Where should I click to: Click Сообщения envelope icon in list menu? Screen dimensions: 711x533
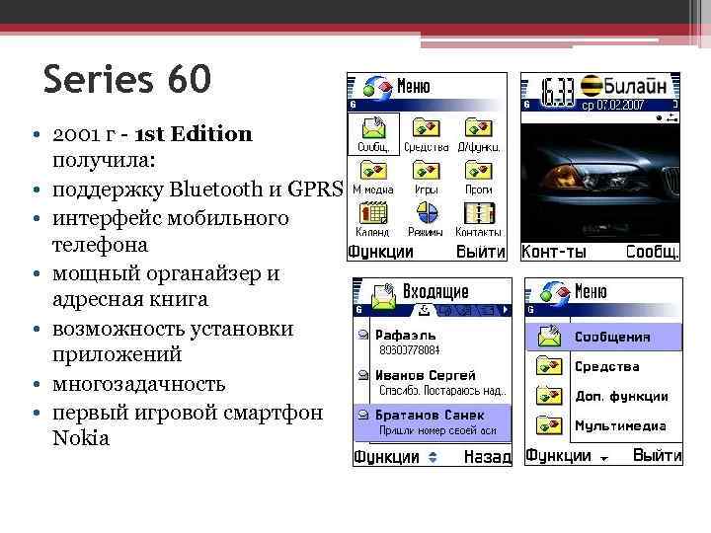click(x=550, y=336)
